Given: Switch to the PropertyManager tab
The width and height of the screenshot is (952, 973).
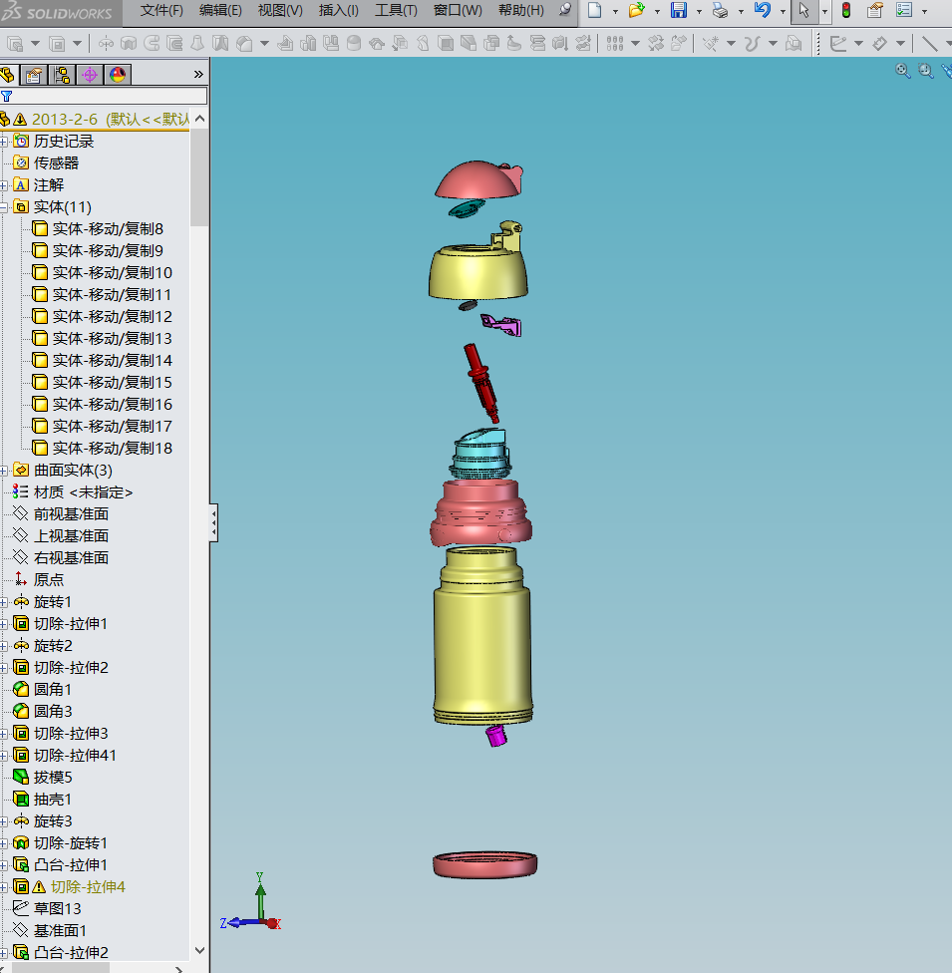Looking at the screenshot, I should pos(34,75).
